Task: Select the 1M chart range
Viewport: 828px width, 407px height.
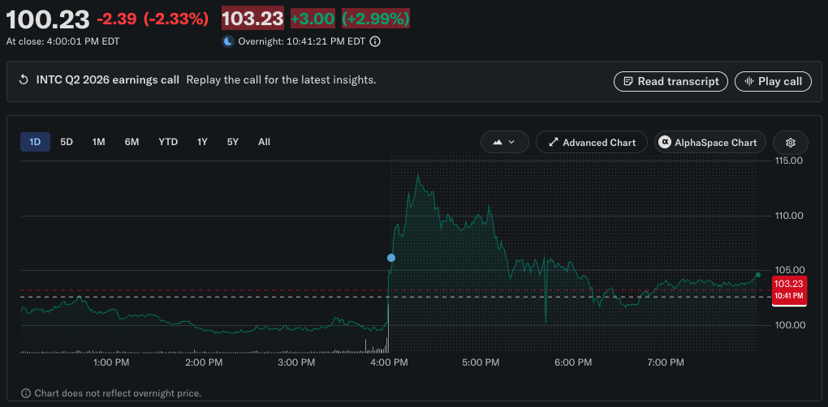Action: pyautogui.click(x=99, y=142)
